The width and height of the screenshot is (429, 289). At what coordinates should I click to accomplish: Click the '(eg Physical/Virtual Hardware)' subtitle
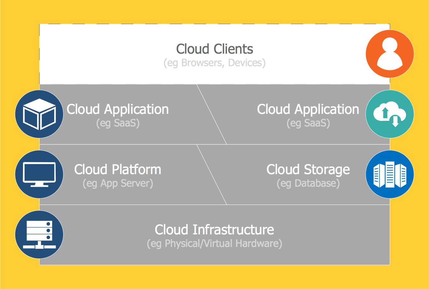(214, 244)
